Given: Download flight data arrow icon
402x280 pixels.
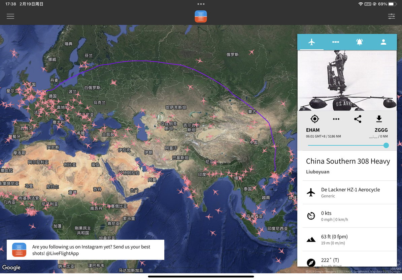Looking at the screenshot, I should coord(379,119).
